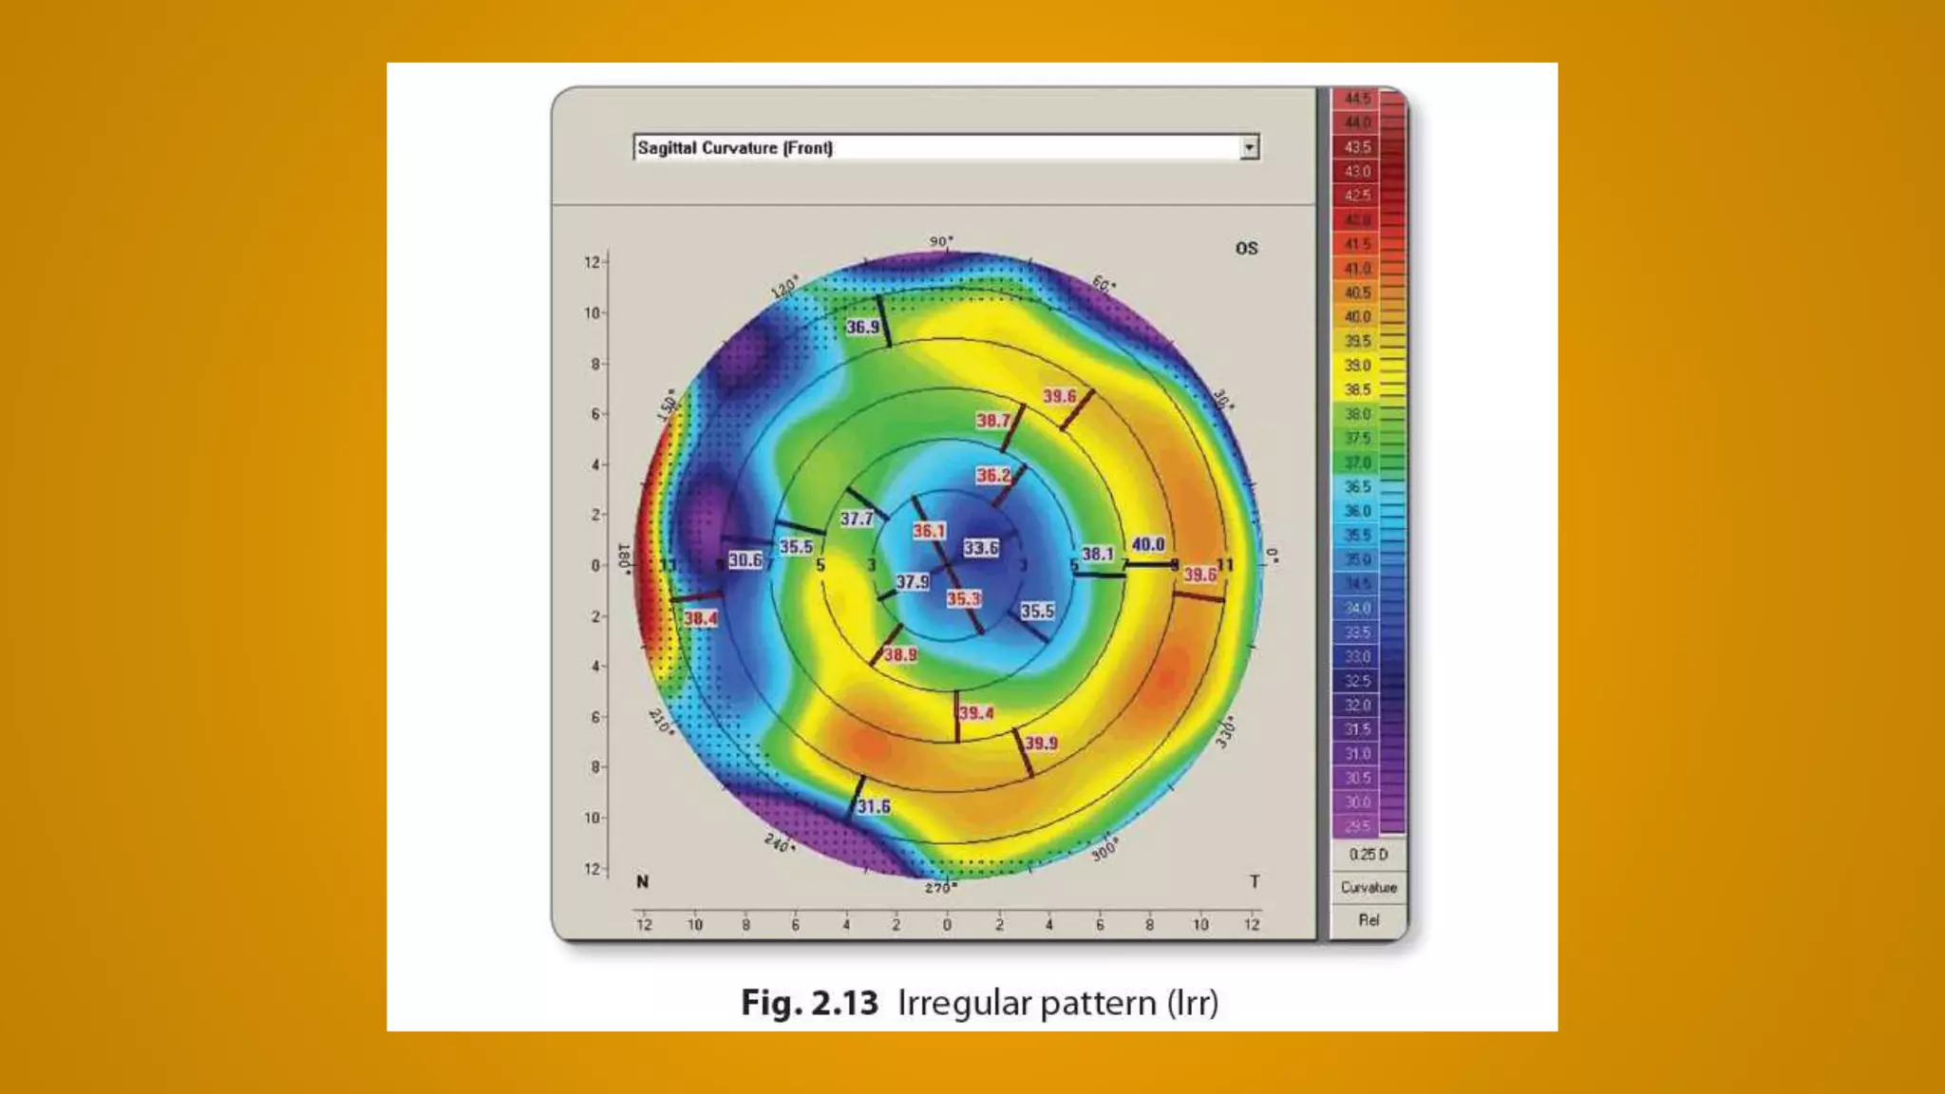Select the 37.0 green color swatch

tap(1358, 462)
